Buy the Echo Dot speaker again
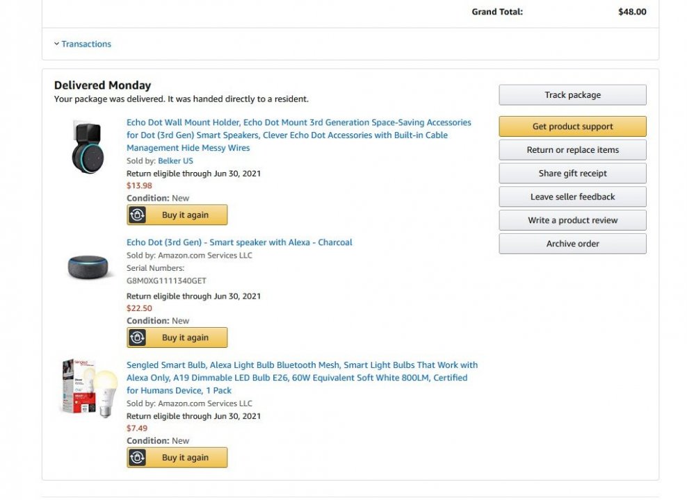This screenshot has width=687, height=500. [x=185, y=337]
